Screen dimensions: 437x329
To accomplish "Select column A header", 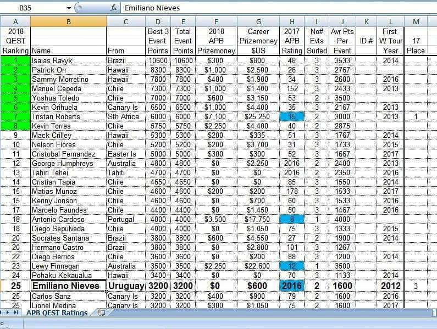I will point(15,22).
